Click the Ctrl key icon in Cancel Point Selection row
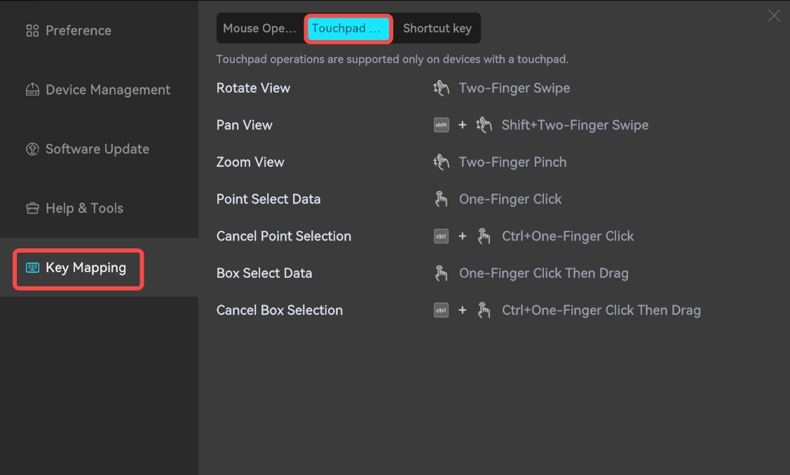Viewport: 790px width, 475px height. [x=442, y=236]
